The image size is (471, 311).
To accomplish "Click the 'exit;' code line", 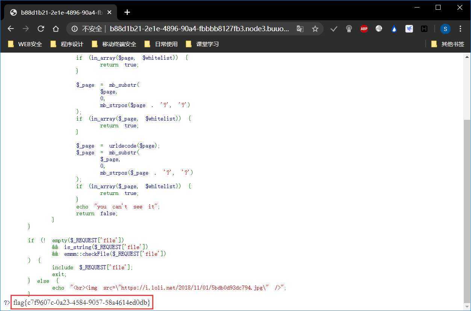I will tap(59, 274).
